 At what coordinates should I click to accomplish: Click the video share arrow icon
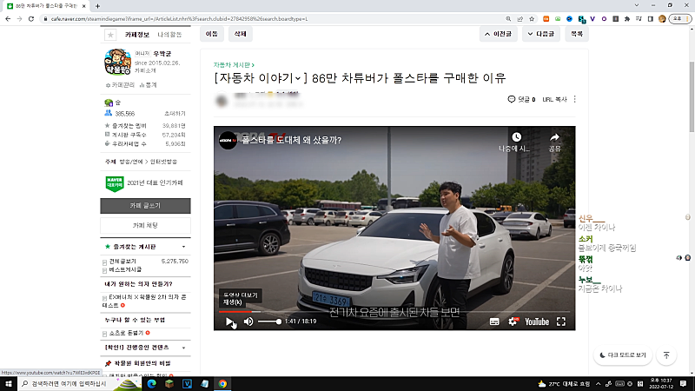[x=555, y=137]
